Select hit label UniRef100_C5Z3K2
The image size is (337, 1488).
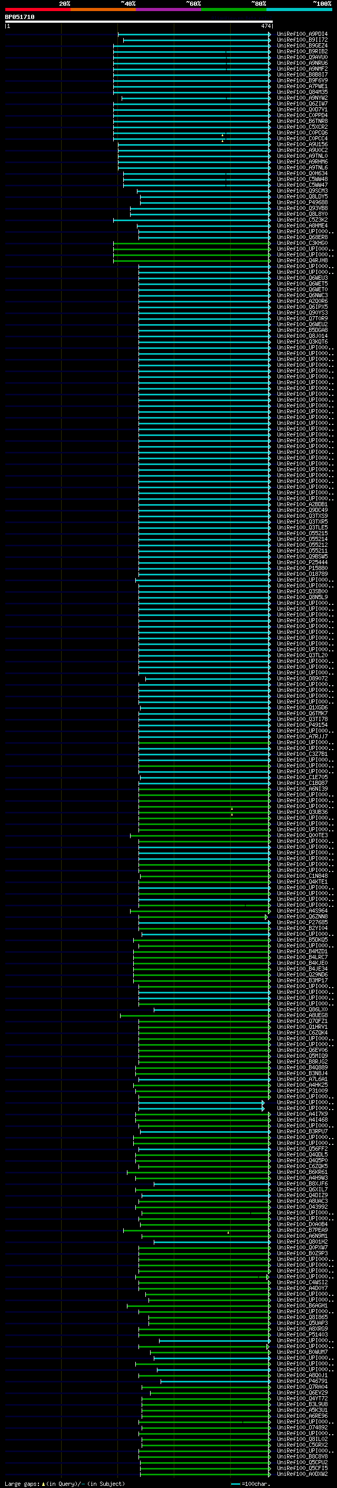point(302,220)
